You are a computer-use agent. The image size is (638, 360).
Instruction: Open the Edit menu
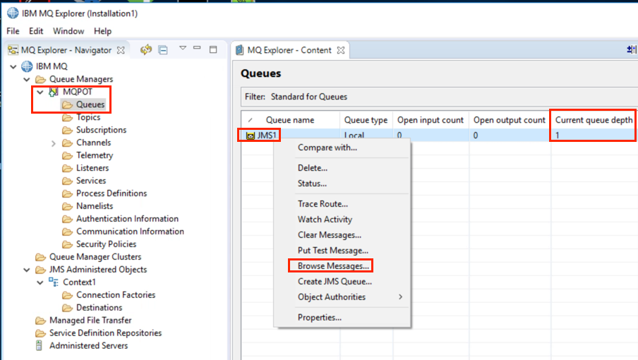[36, 31]
